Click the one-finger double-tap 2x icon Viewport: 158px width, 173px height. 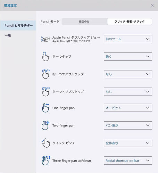coord(46,74)
